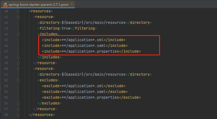Click the XML file icon on the tab
Viewport: 217px width, 119px height.
pyautogui.click(x=5, y=5)
